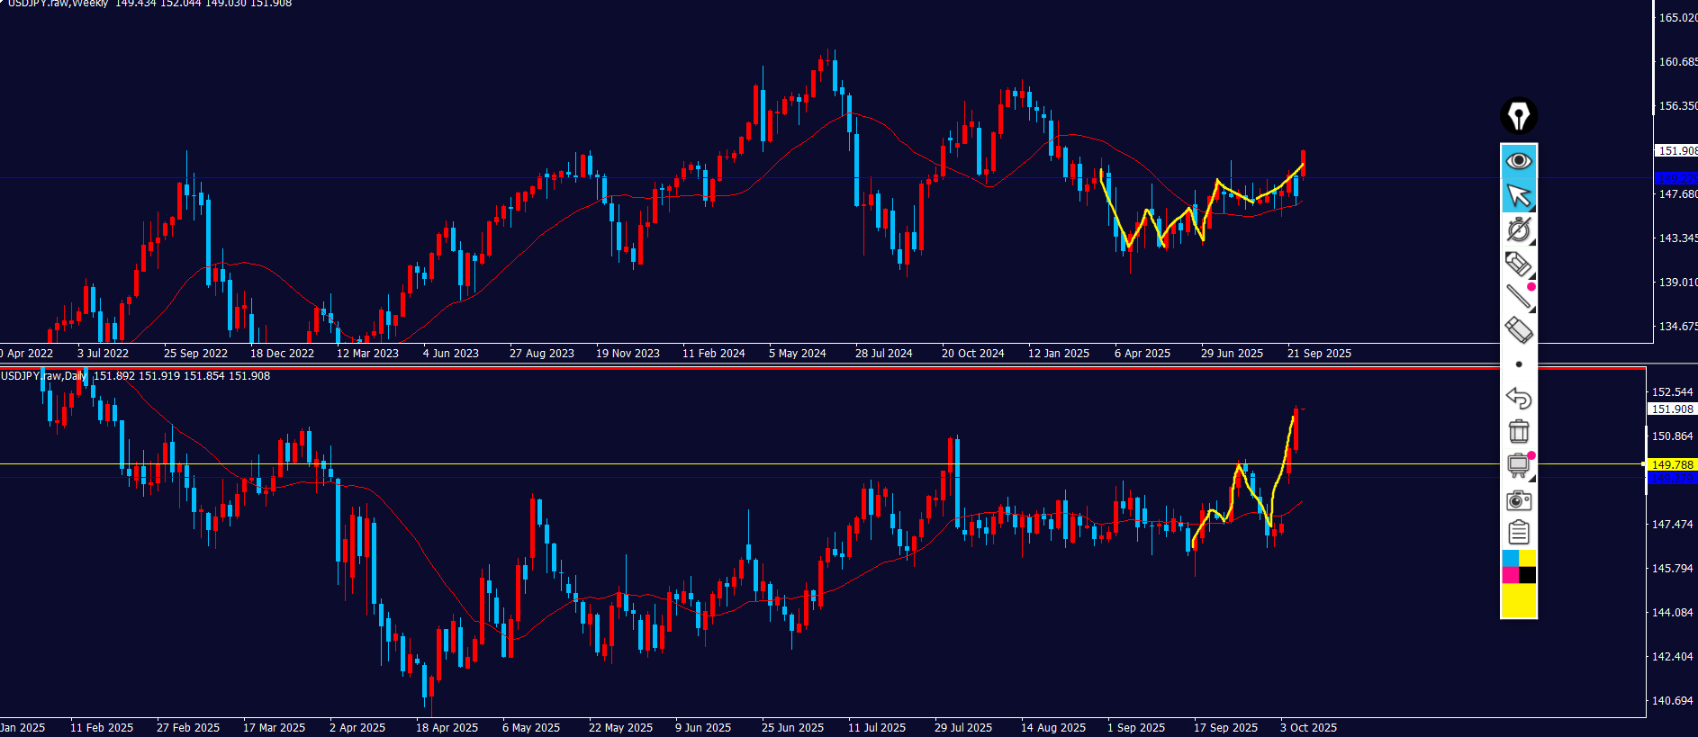Toggle the whiteboard easel mode
1698x737 pixels.
(1518, 465)
